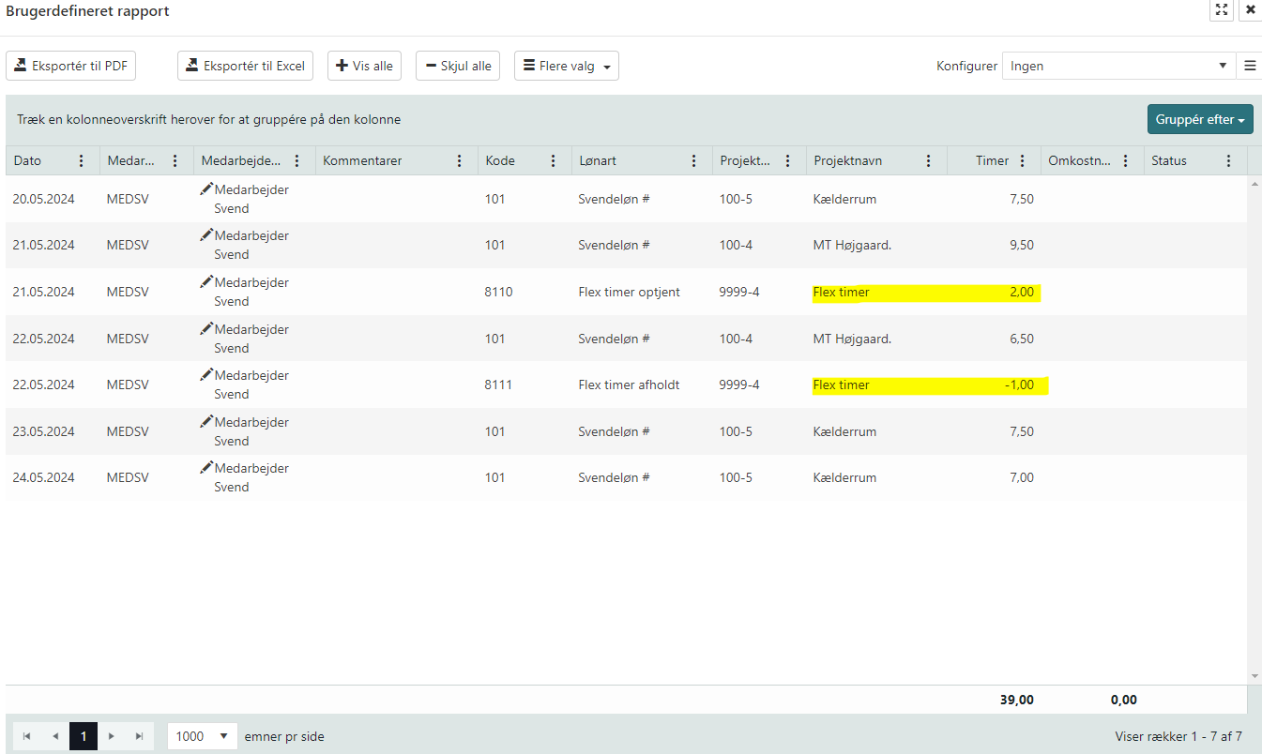
Task: Open column menu for Status column
Action: 1228,160
